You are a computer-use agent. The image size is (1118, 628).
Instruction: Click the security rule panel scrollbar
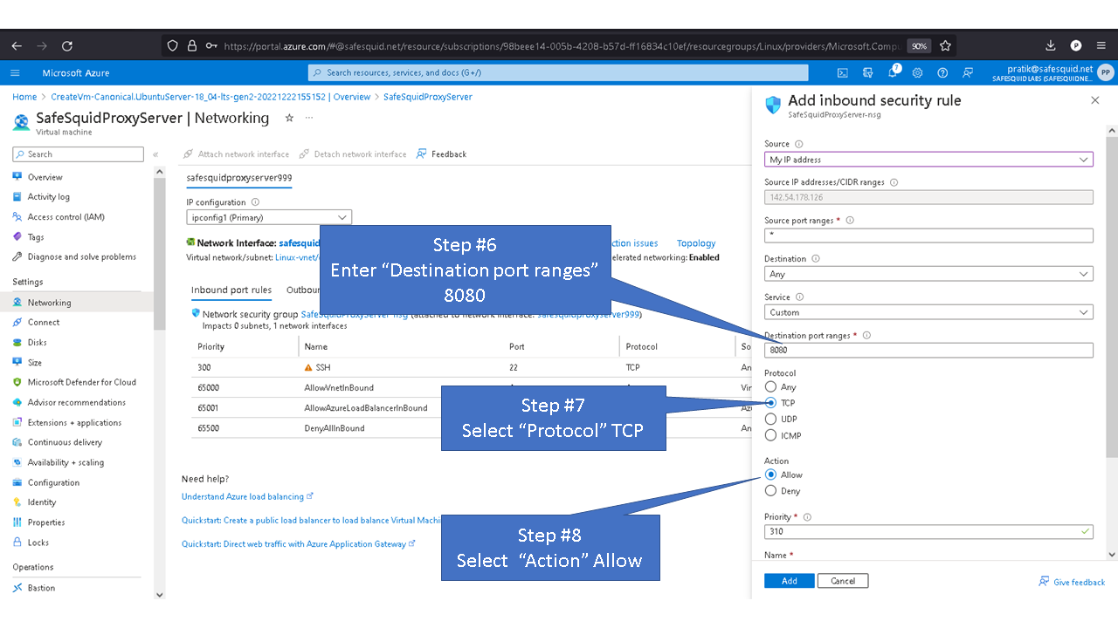pos(1111,297)
